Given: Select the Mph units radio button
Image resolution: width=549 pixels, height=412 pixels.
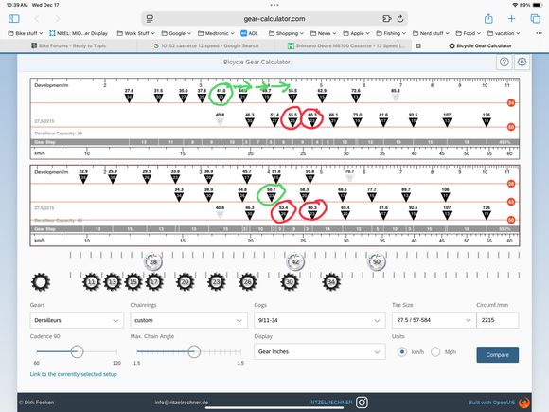Looking at the screenshot, I should click(x=435, y=351).
